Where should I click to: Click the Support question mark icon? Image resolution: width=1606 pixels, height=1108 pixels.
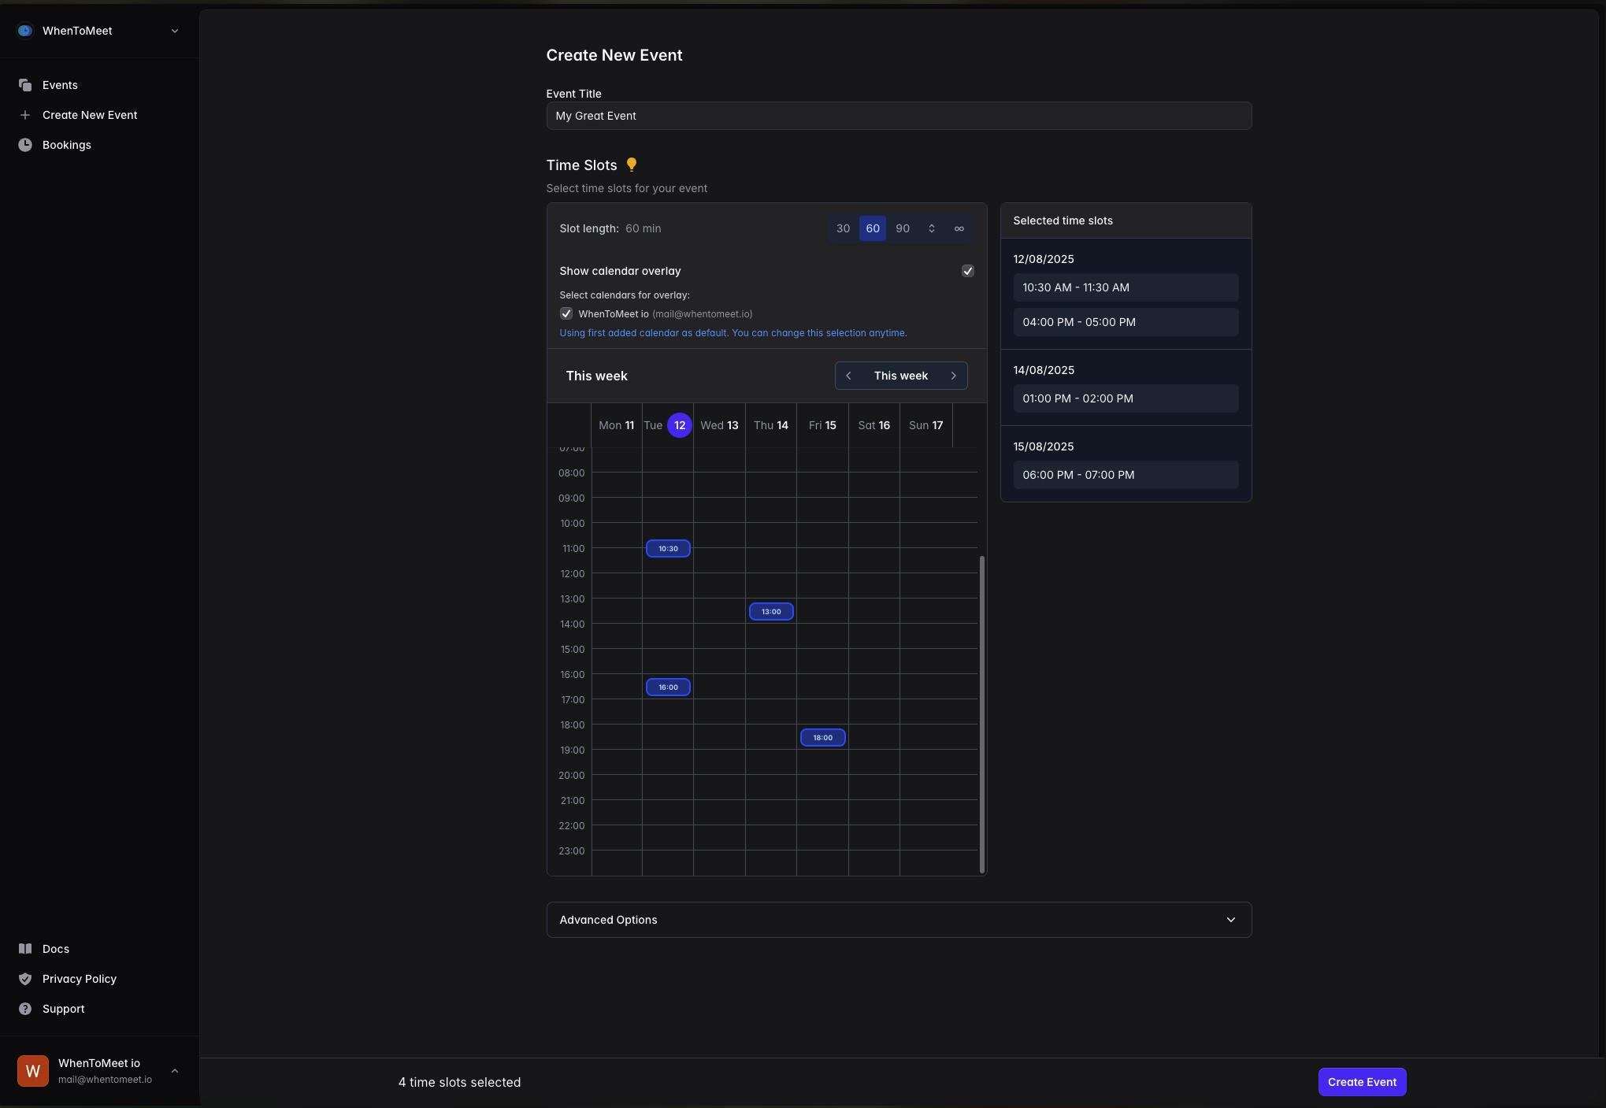coord(25,1009)
